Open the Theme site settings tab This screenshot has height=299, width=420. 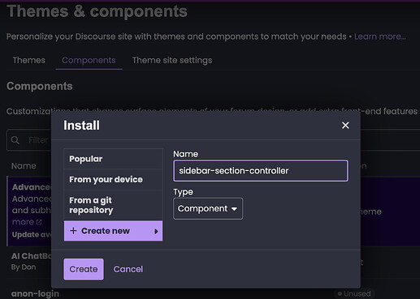[x=172, y=60]
